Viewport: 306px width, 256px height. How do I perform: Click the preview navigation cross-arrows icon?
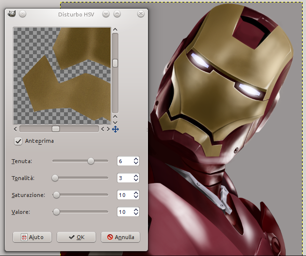115,129
